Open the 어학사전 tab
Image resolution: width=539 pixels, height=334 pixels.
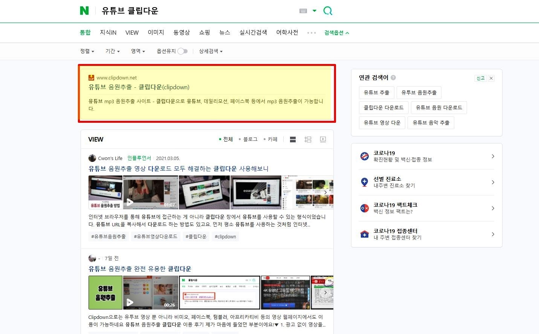pos(287,32)
